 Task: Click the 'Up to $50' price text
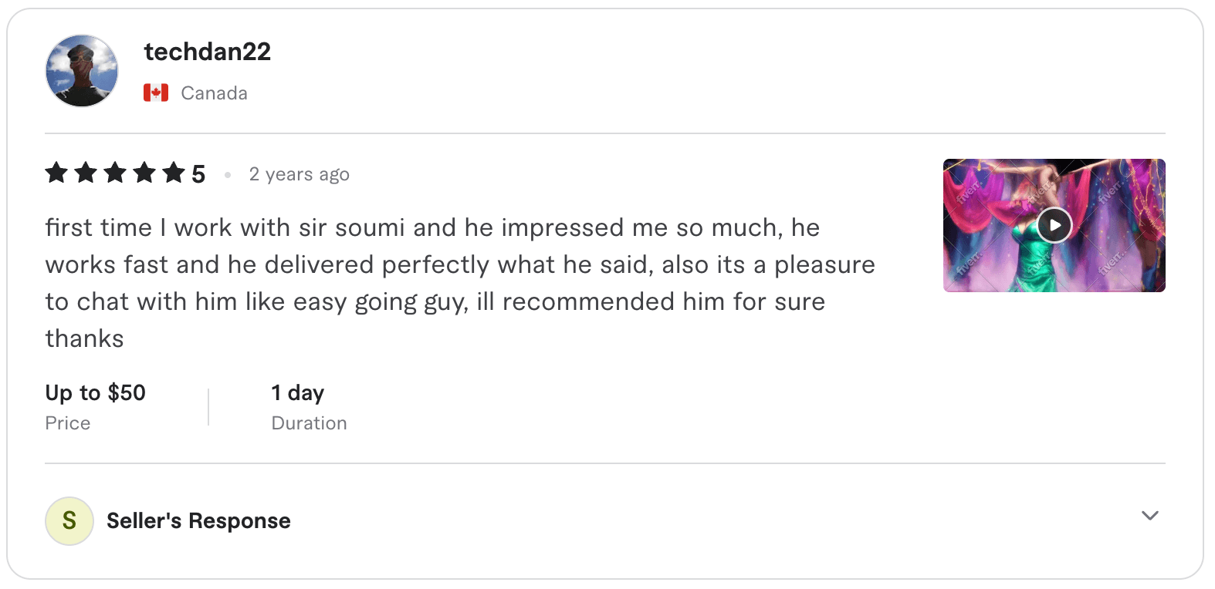click(x=94, y=393)
